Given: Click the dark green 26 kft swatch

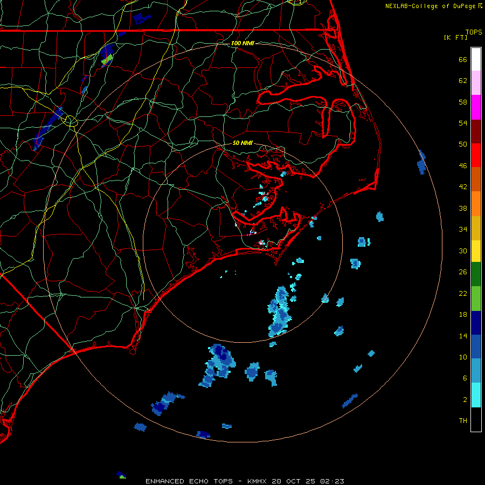Looking at the screenshot, I should coord(476,274).
